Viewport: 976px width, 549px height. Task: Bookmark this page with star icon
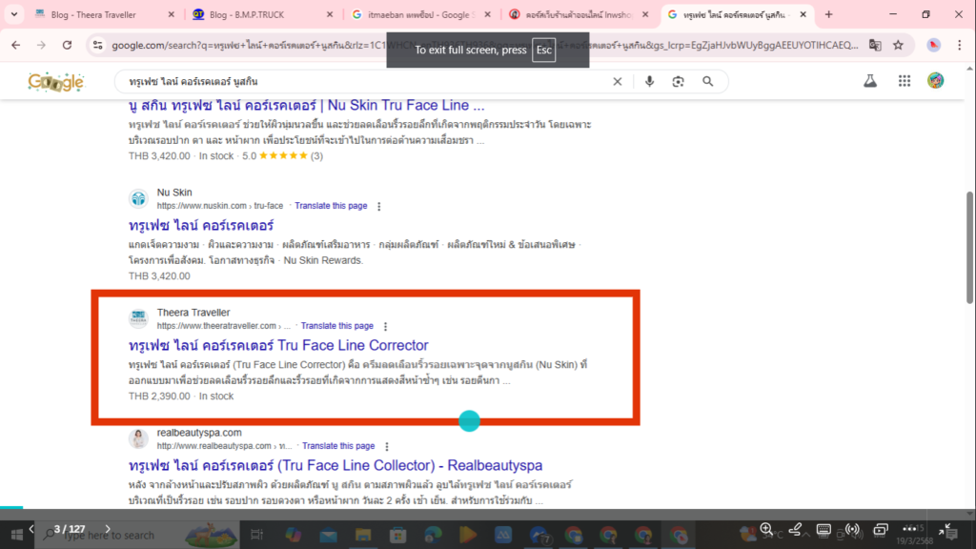coord(898,45)
